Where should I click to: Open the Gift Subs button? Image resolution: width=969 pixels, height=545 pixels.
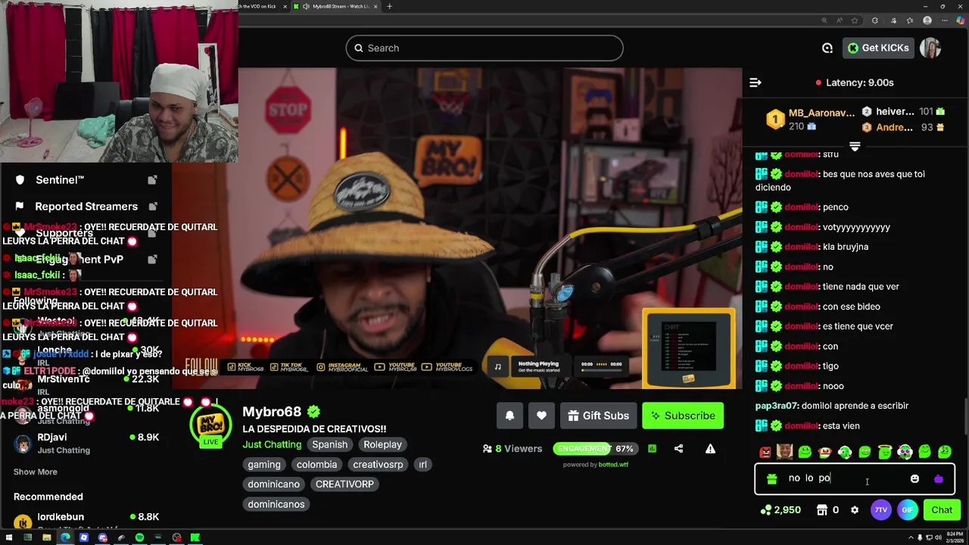point(598,416)
